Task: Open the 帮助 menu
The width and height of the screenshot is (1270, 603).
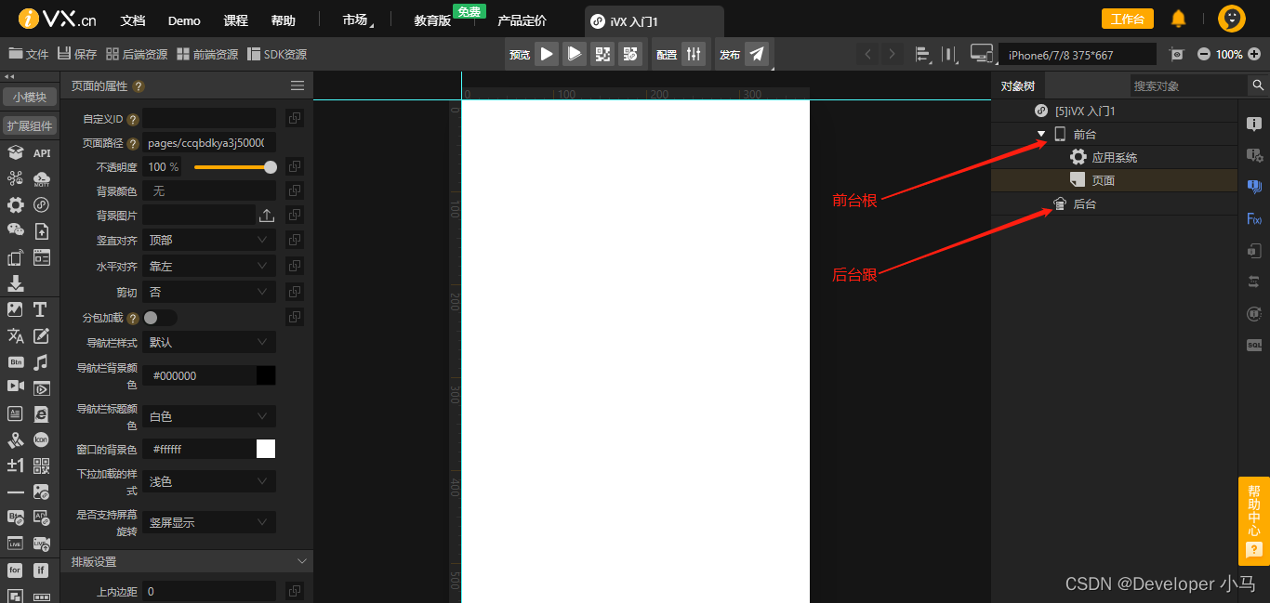Action: coord(283,20)
